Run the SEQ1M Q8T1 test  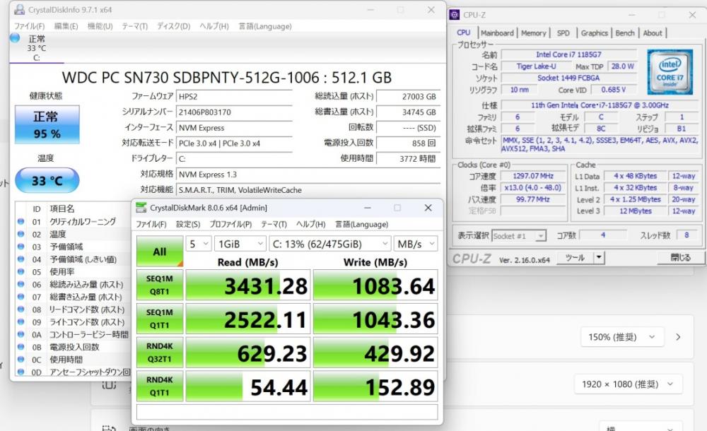[159, 284]
